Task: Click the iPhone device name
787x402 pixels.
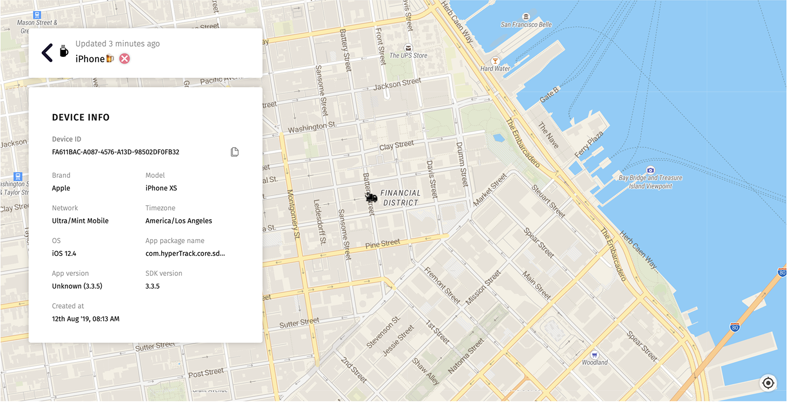Action: 90,59
